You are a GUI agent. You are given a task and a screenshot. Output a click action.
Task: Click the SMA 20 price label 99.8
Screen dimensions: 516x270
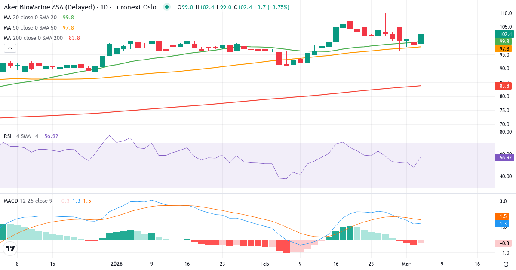pyautogui.click(x=504, y=41)
